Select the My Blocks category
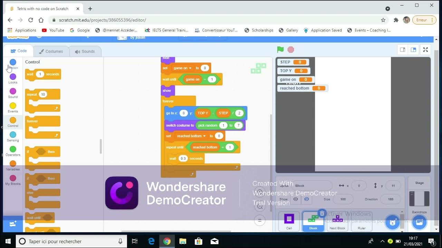Viewport: 442px width, 248px height. 13,180
